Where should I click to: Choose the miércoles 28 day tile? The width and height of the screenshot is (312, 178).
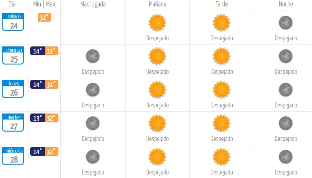click(13, 156)
